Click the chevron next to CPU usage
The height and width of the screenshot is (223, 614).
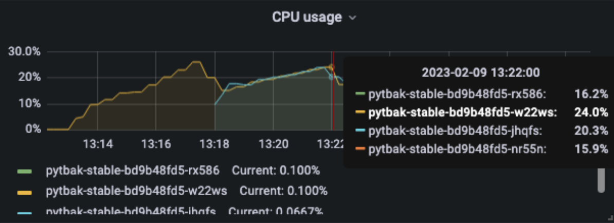[352, 18]
